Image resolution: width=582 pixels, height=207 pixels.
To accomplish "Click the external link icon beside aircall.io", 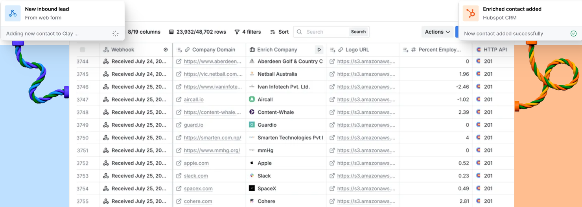I will click(179, 100).
